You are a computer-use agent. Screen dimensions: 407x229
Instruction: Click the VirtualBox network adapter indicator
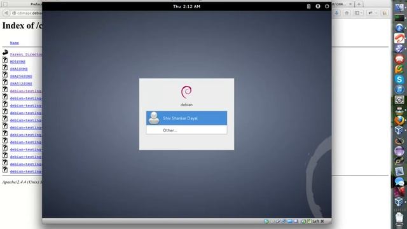[x=284, y=221]
